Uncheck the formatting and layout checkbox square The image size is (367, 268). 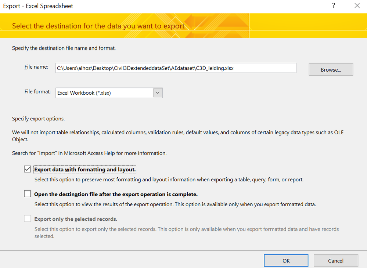click(x=28, y=169)
